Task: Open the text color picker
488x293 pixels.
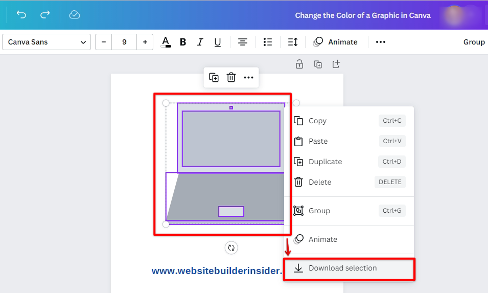Action: 166,42
